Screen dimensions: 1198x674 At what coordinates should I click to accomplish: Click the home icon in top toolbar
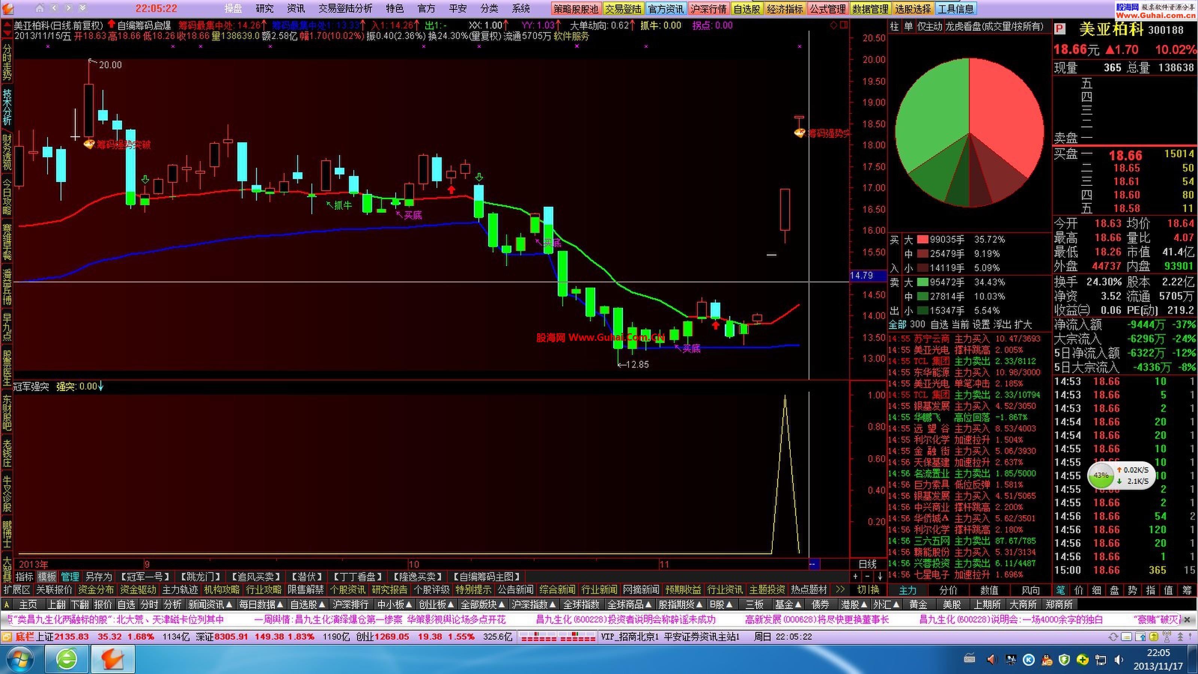tap(40, 8)
